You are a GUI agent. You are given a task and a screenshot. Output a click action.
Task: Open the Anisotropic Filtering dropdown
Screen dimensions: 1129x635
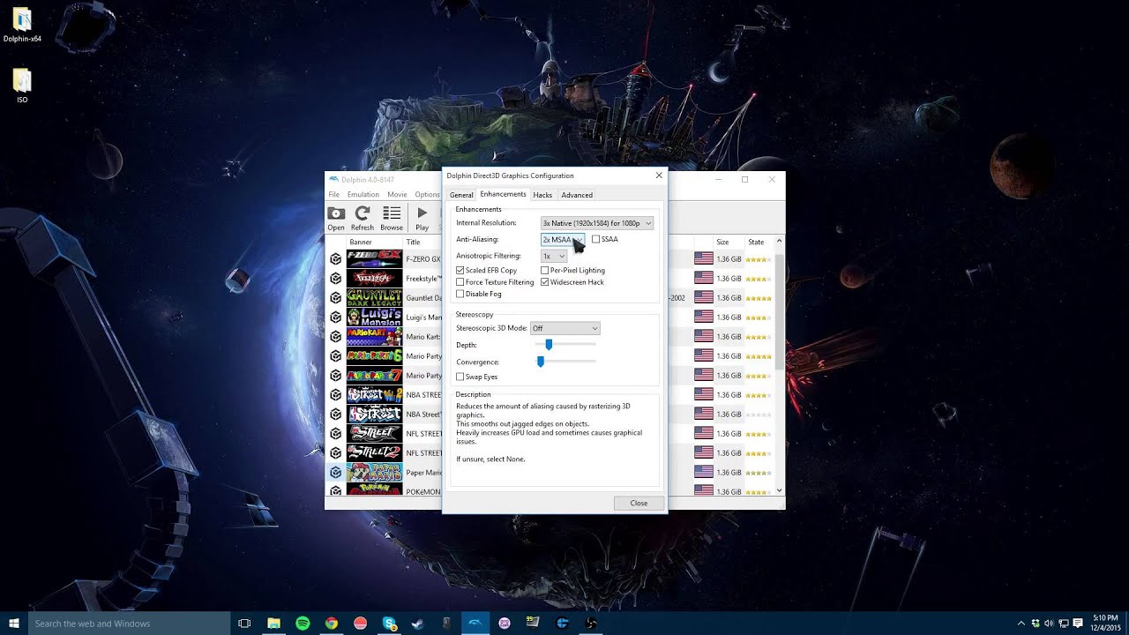coord(554,256)
